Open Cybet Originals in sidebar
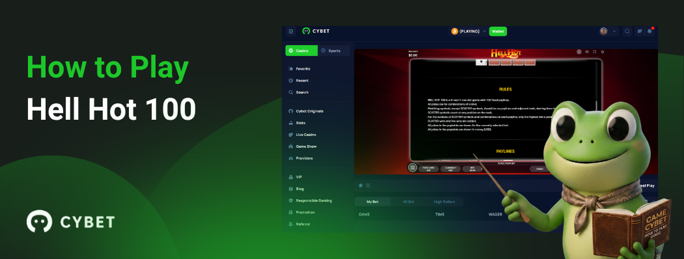The width and height of the screenshot is (684, 259). click(x=306, y=111)
